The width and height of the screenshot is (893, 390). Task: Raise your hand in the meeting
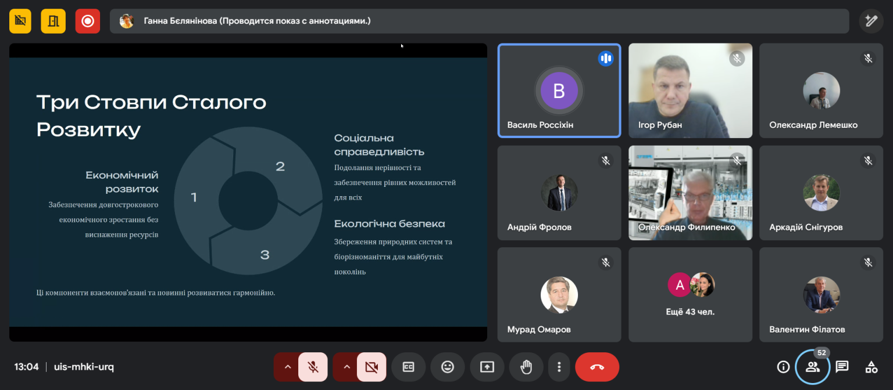[526, 367]
